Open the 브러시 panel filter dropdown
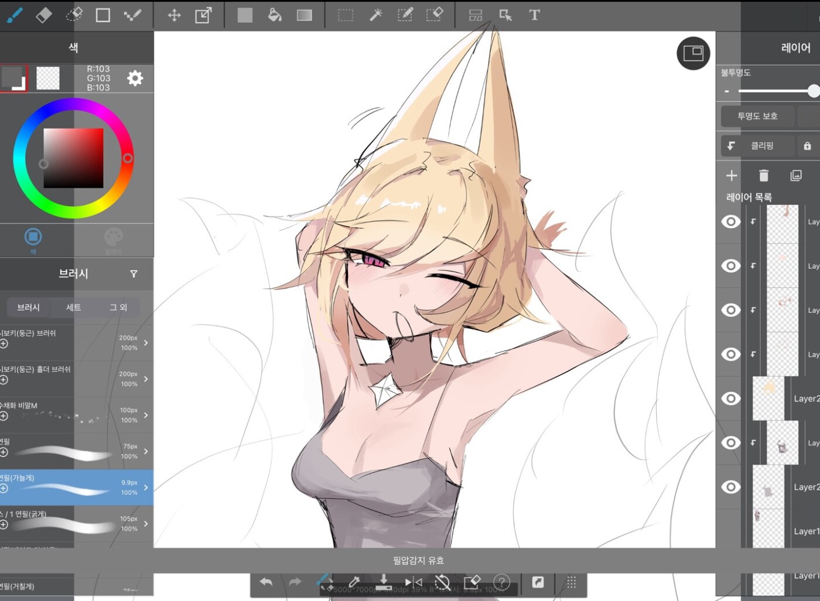The height and width of the screenshot is (601, 820). pos(134,274)
